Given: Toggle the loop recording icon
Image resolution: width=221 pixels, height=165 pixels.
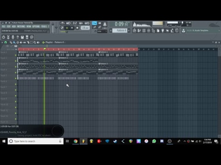Looking at the screenshot, I should coord(87,23).
